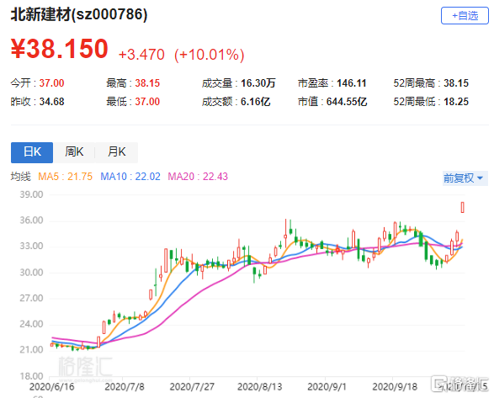The width and height of the screenshot is (494, 398).
Task: Click the 30.00 price axis label
Action: click(31, 273)
